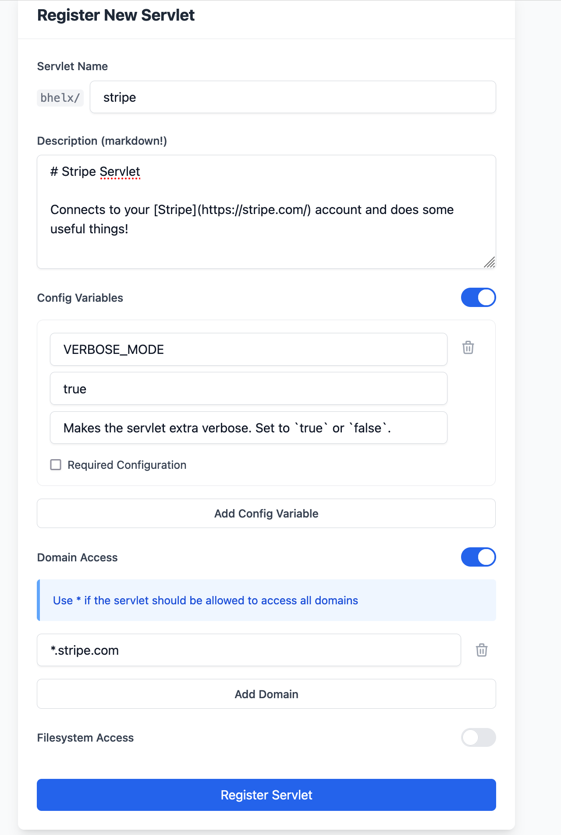The height and width of the screenshot is (835, 561).
Task: Click the trash icon beside the domain field
Action: tap(482, 650)
